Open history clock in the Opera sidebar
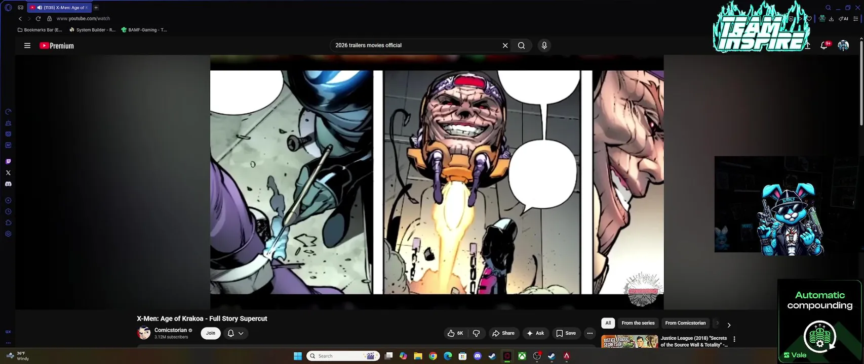 click(x=8, y=212)
